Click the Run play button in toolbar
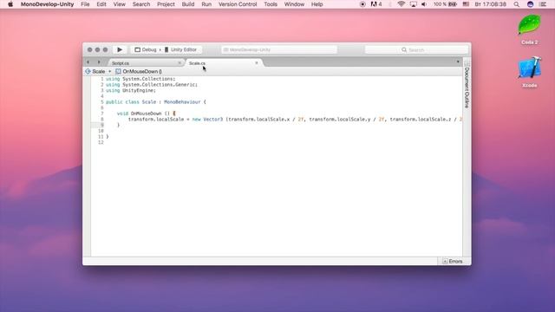Screen dimensions: 555x312 point(120,49)
